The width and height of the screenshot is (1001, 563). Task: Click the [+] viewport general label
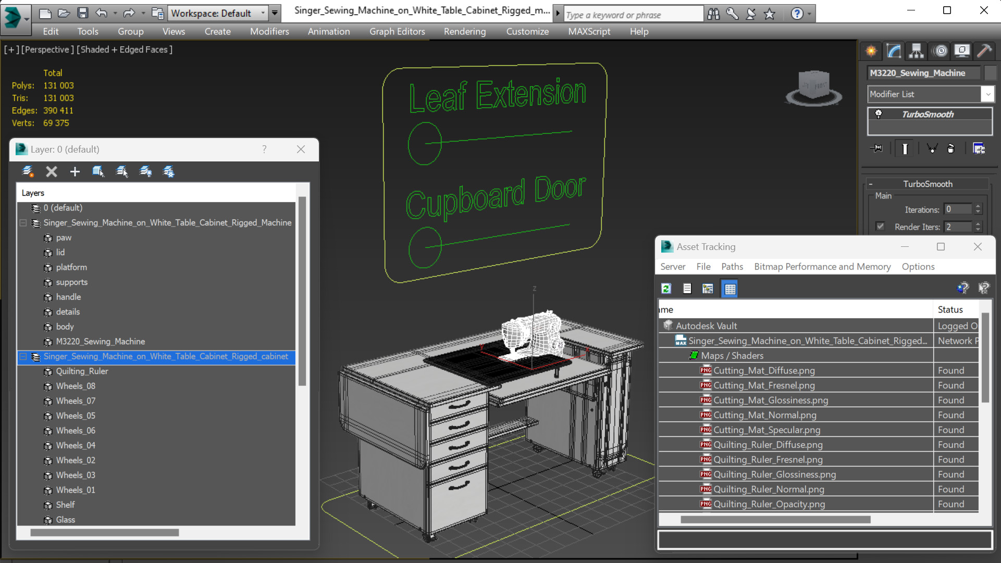tap(11, 49)
